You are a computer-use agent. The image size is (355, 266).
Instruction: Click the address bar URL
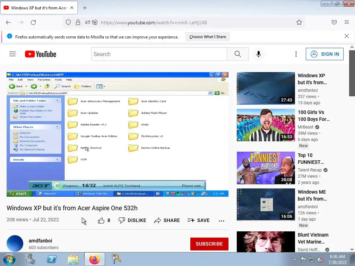(154, 23)
